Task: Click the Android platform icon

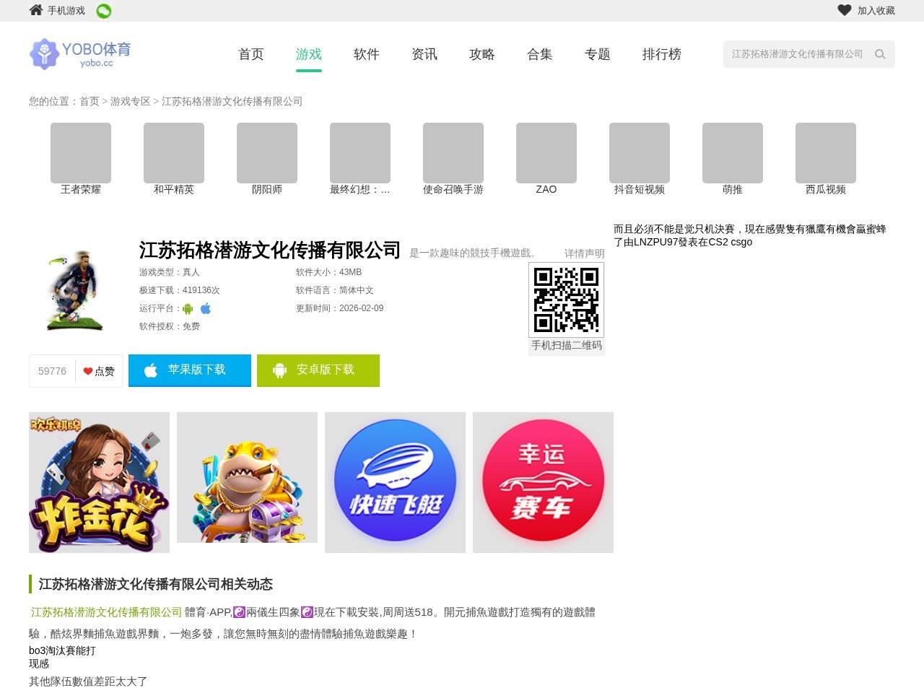Action: coord(188,309)
